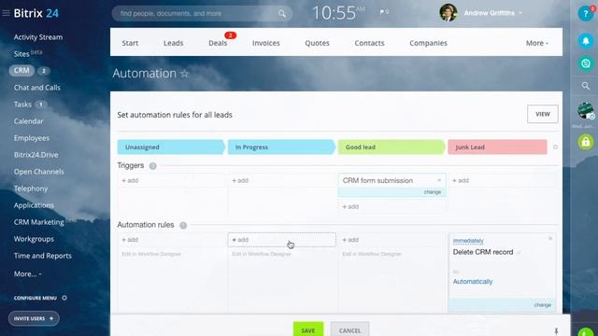
Task: Edit Unassigned in Workflow Designer
Action: tap(151, 254)
